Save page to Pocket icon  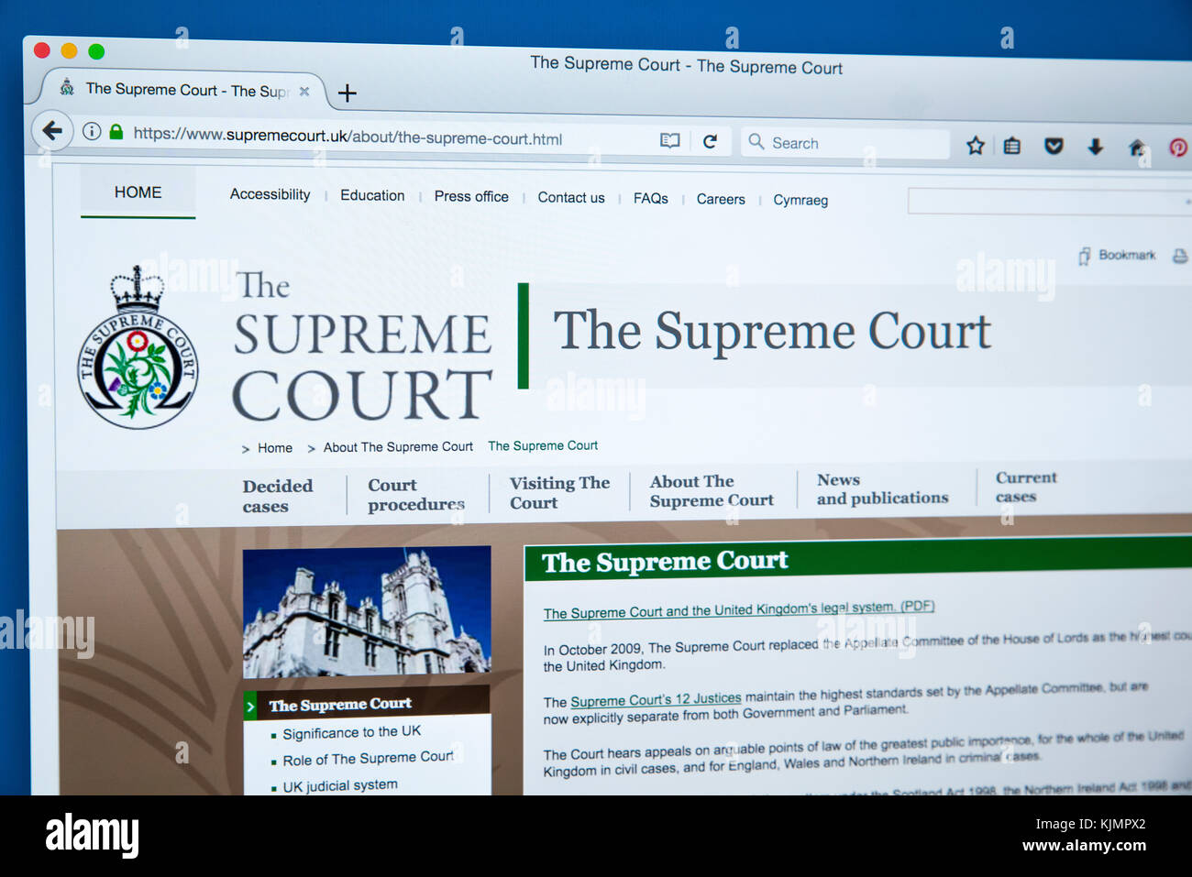1054,146
